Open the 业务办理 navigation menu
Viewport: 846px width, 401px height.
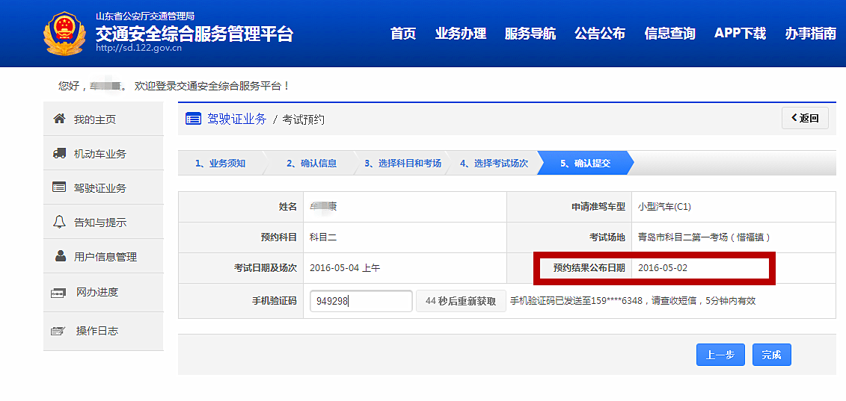(x=461, y=34)
